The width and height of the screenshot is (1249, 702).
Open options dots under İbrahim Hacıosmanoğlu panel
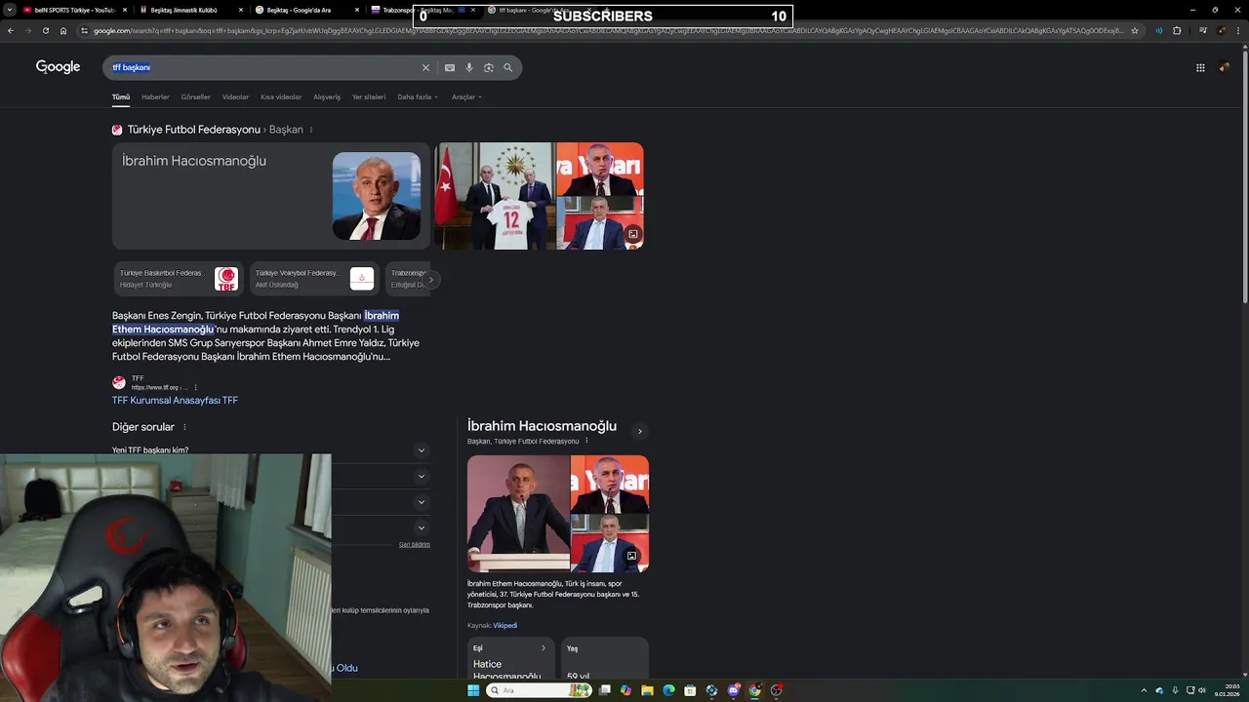click(586, 441)
